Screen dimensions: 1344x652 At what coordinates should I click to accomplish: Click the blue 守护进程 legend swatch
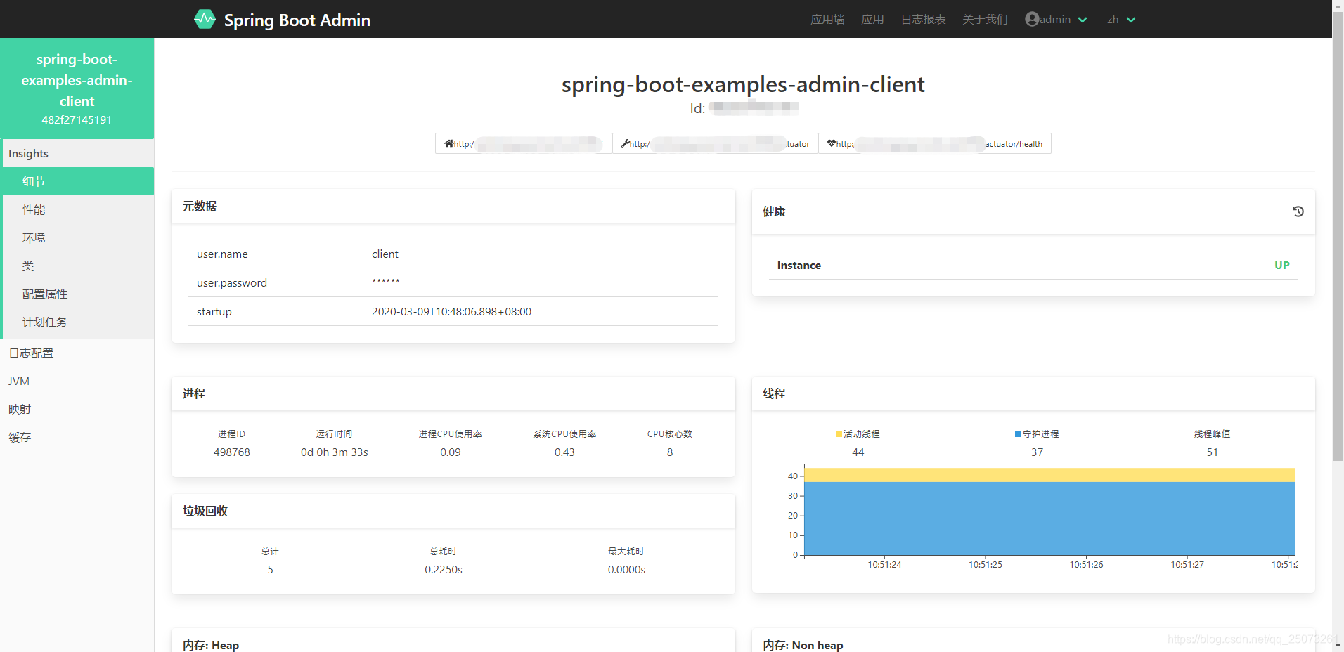pos(1018,434)
